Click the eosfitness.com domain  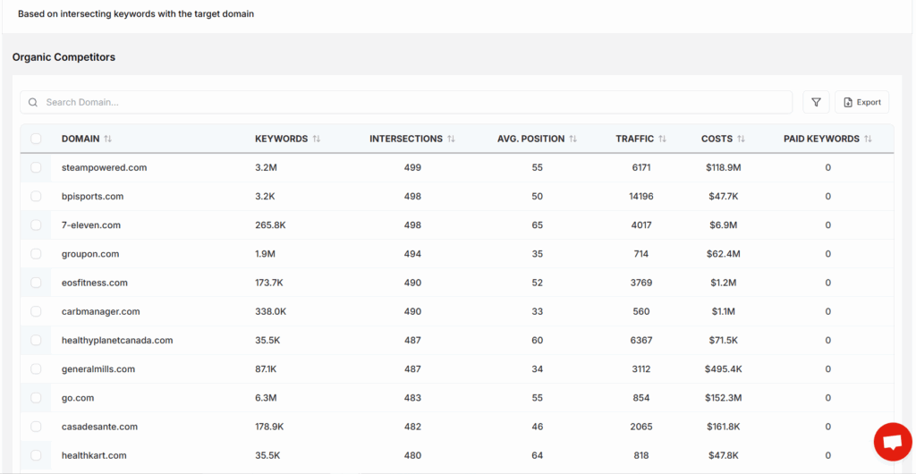[x=95, y=283]
